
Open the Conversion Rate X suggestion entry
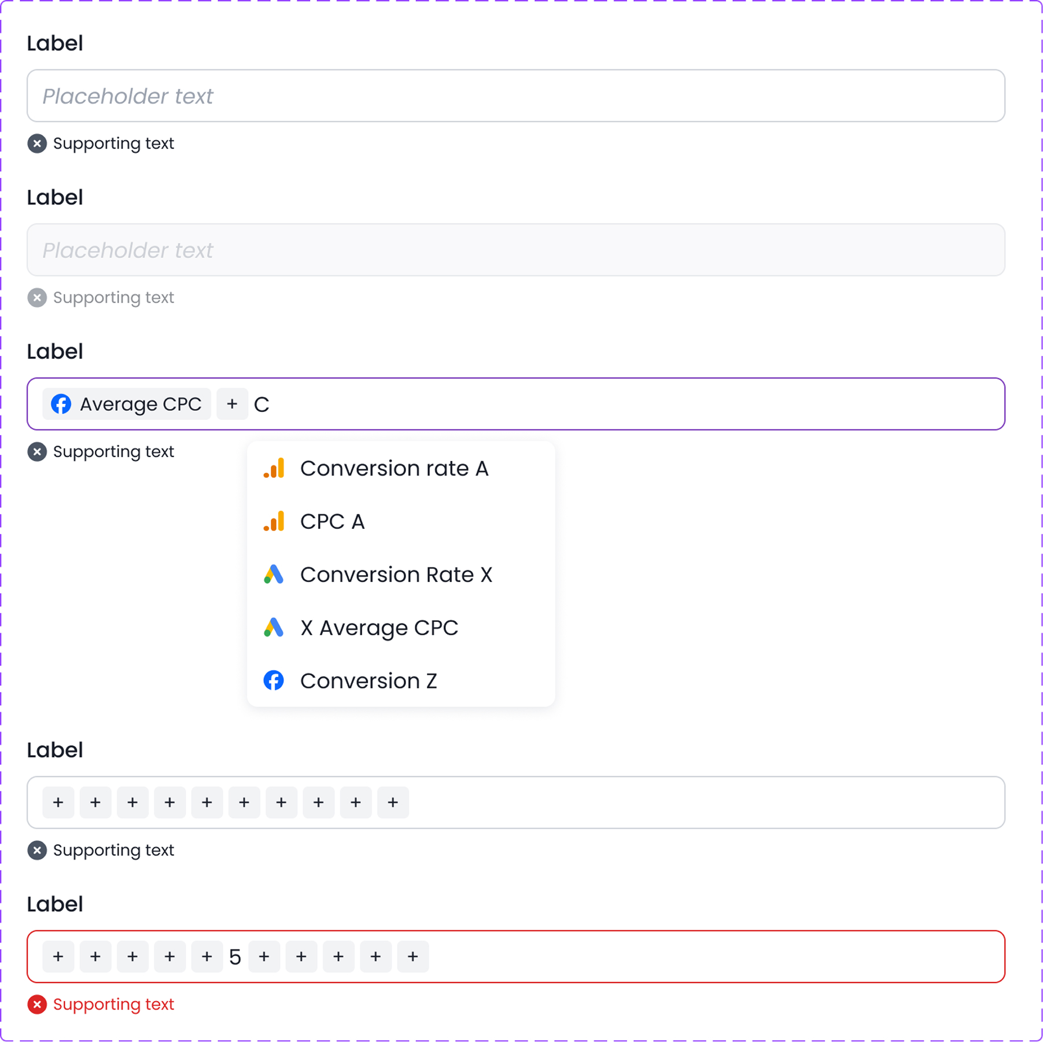(x=396, y=575)
